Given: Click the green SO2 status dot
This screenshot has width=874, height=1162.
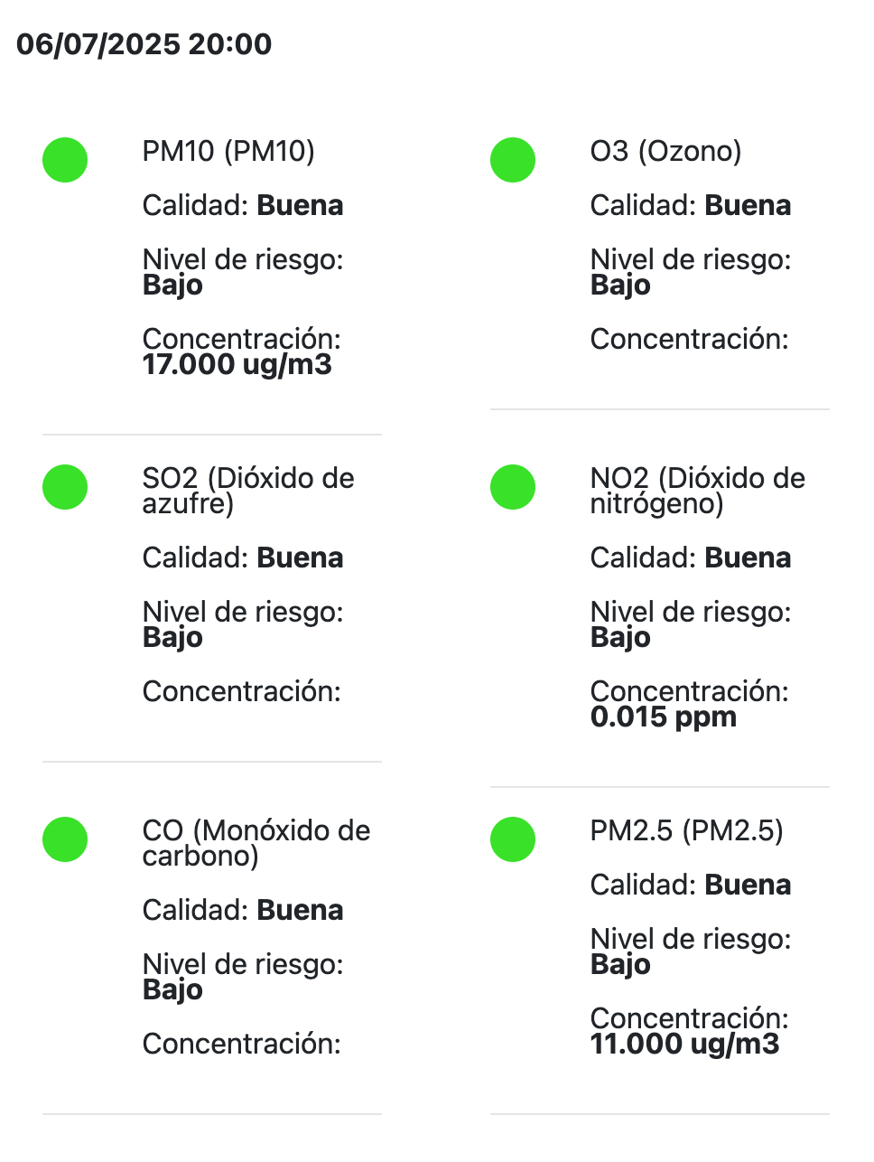Looking at the screenshot, I should point(65,487).
